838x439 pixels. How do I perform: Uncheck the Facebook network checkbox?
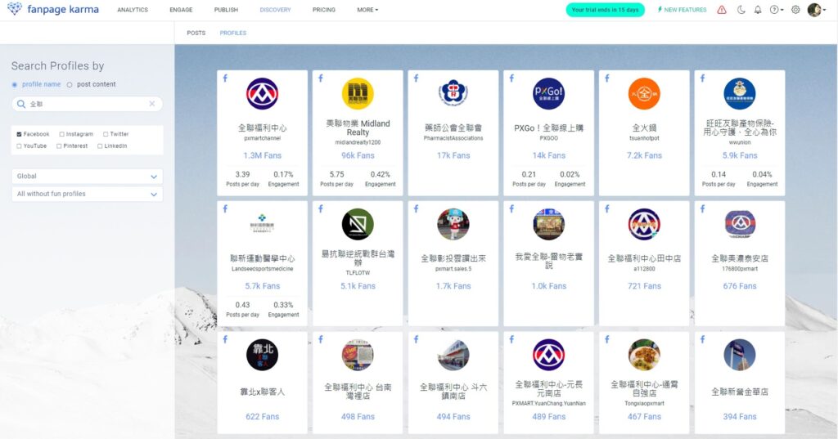[19, 134]
